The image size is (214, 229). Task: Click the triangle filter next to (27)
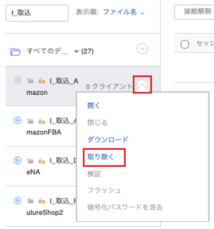click(76, 52)
